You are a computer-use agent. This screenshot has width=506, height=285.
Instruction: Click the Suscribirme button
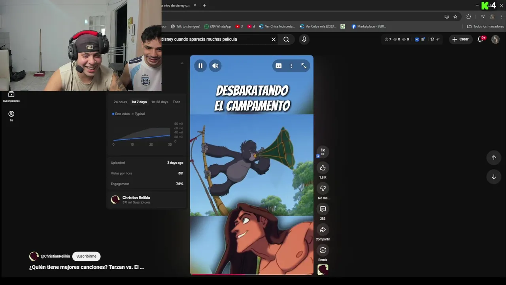tap(86, 256)
